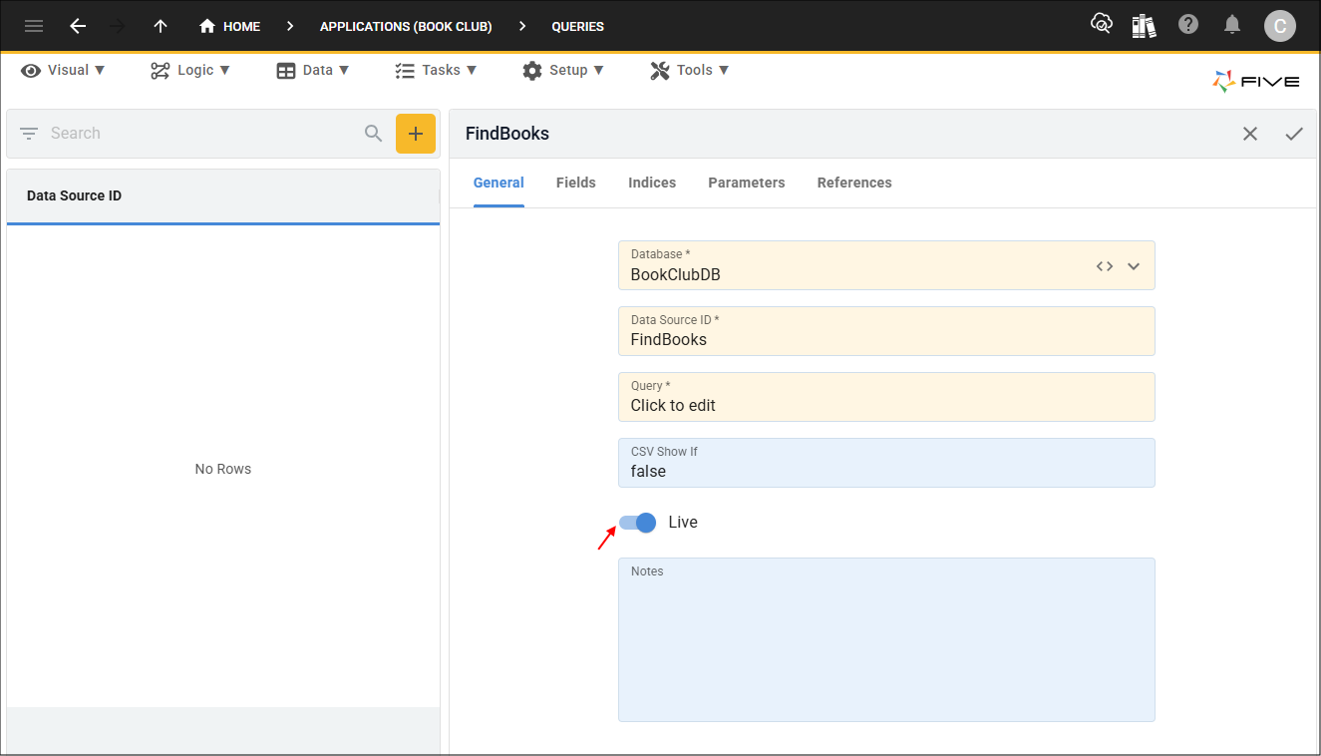Switch to the Parameters tab

746,183
